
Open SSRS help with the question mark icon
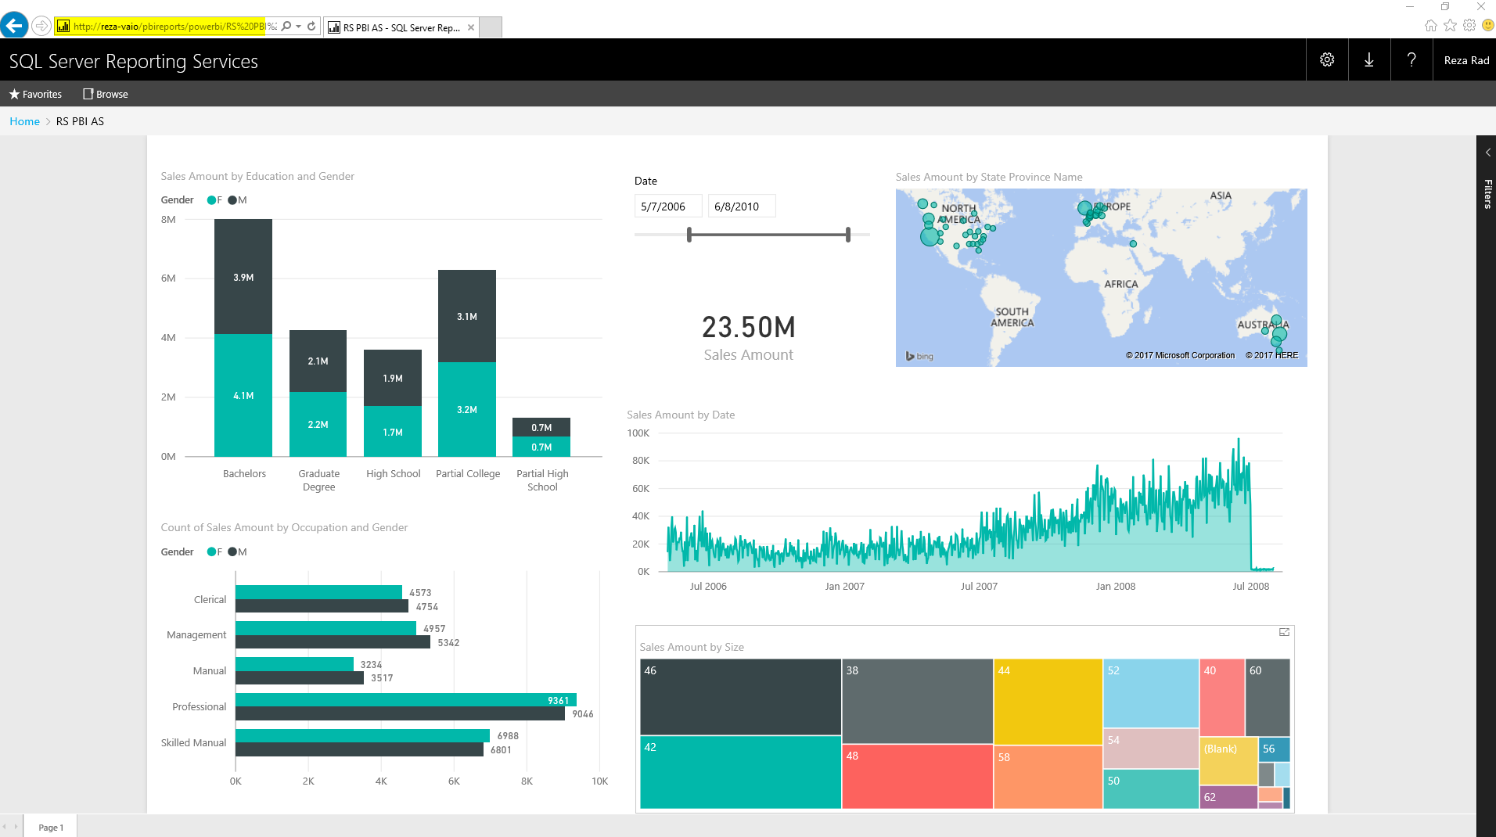(x=1411, y=59)
